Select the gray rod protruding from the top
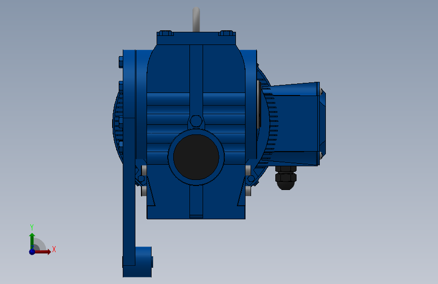 pos(196,19)
